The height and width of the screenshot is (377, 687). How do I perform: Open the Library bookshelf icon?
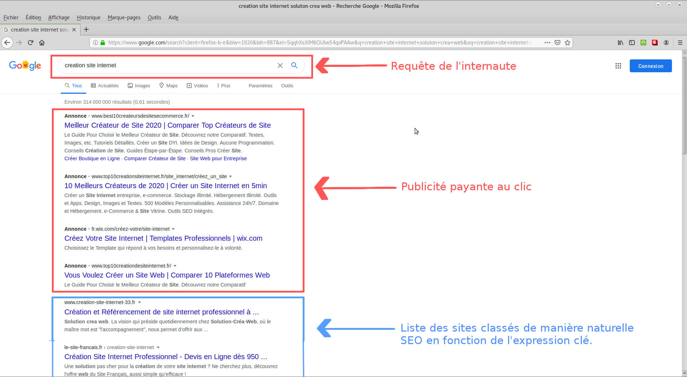tap(620, 43)
